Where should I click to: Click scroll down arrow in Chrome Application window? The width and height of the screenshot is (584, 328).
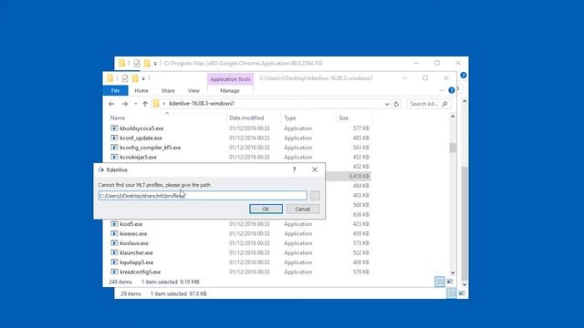coord(464,285)
